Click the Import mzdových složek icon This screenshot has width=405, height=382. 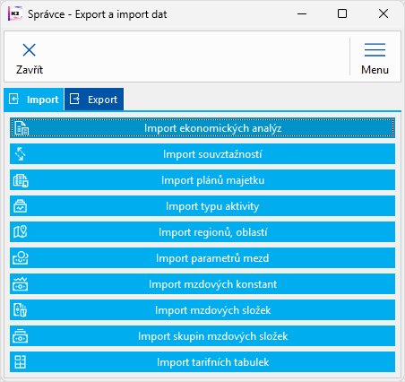coord(20,310)
